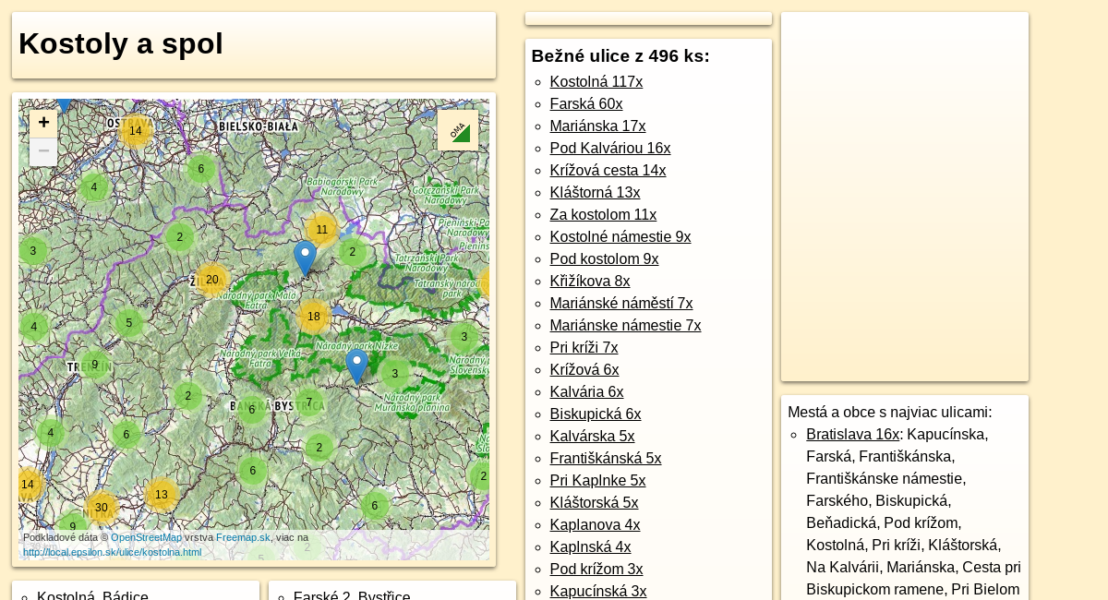1108x600 pixels.
Task: Open the Křižíkova 8x link
Action: coord(590,281)
